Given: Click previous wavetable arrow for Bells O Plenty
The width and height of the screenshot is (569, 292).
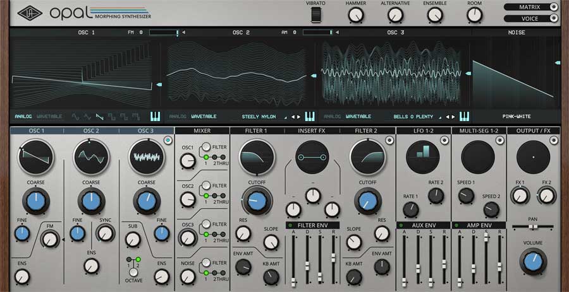Looking at the screenshot, I should pyautogui.click(x=448, y=117).
